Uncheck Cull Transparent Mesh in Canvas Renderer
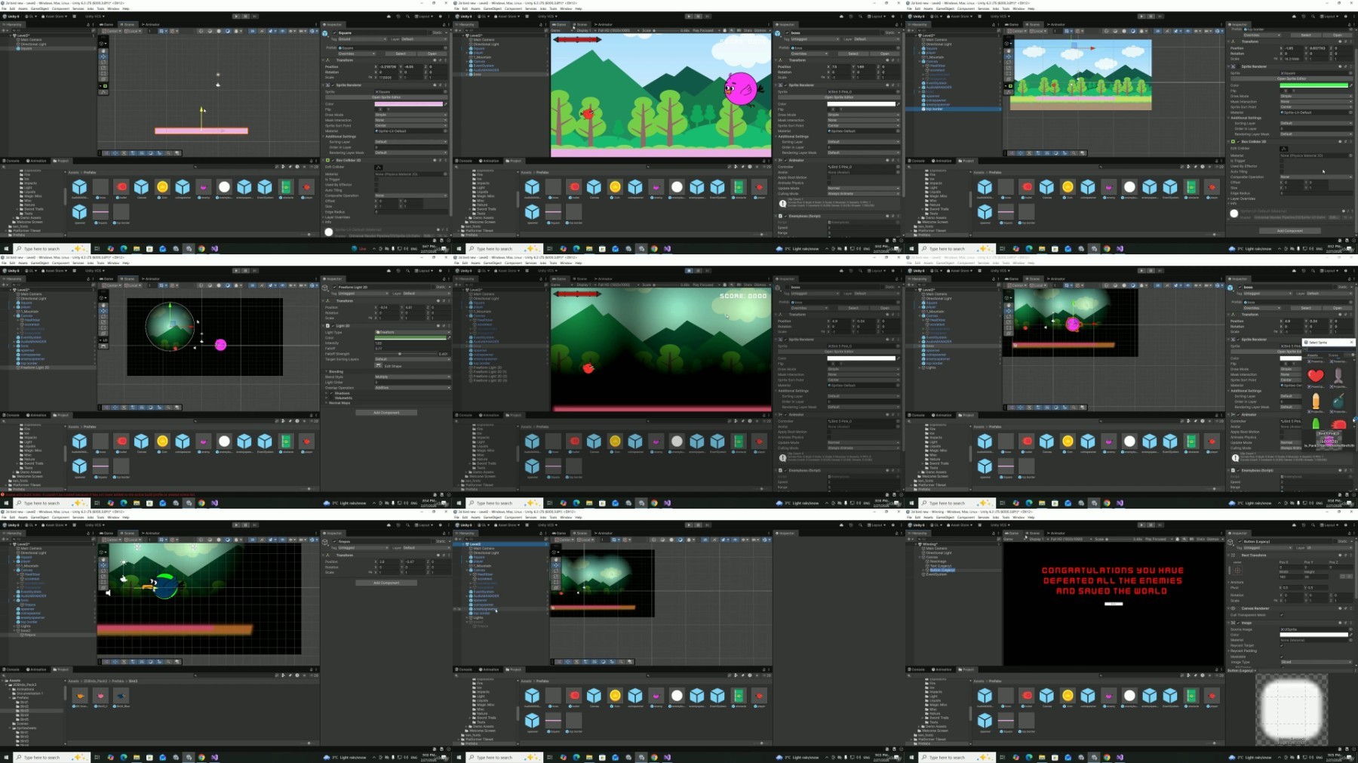This screenshot has width=1358, height=763. (1282, 615)
